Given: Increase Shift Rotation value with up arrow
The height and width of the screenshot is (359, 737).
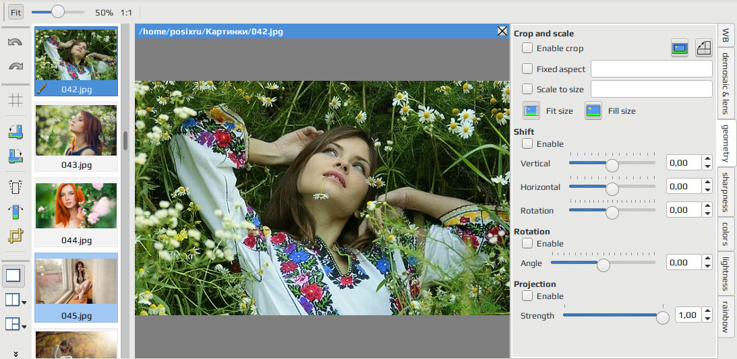Looking at the screenshot, I should coord(707,206).
